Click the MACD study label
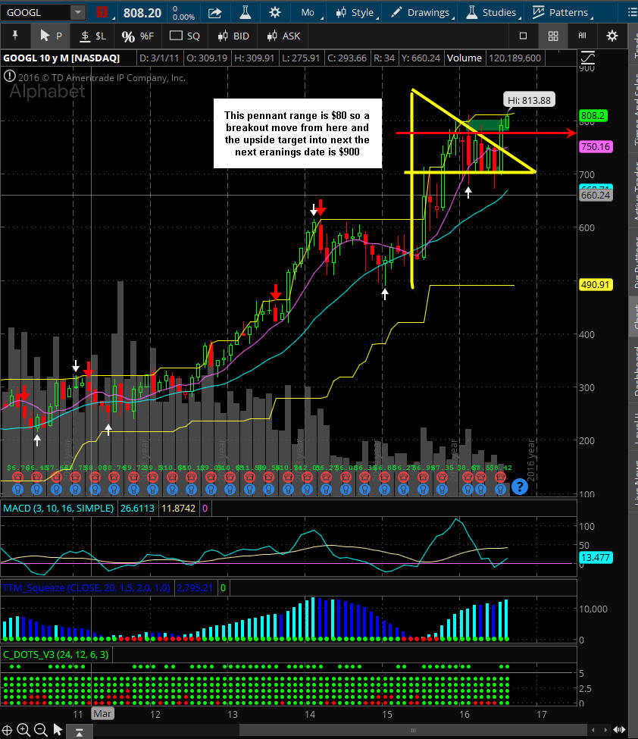 58,508
